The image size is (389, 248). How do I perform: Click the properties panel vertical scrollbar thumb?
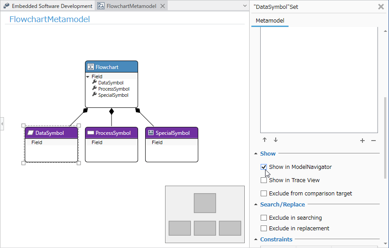coord(385,137)
